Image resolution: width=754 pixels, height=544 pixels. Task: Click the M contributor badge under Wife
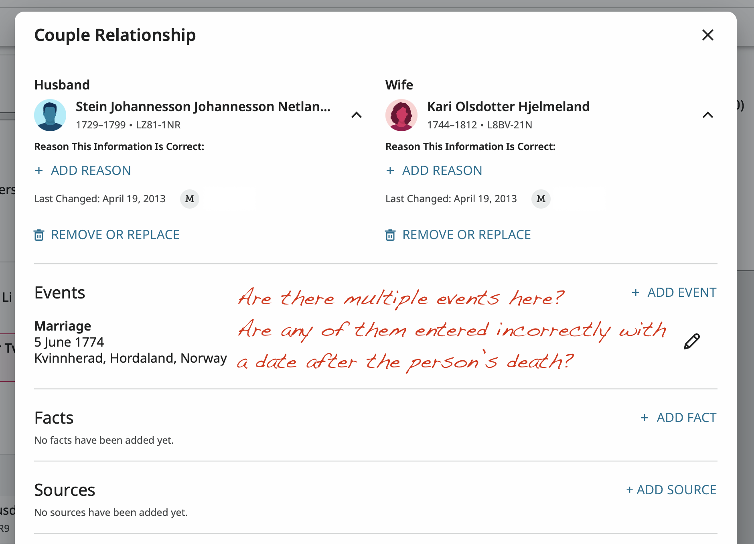[541, 199]
